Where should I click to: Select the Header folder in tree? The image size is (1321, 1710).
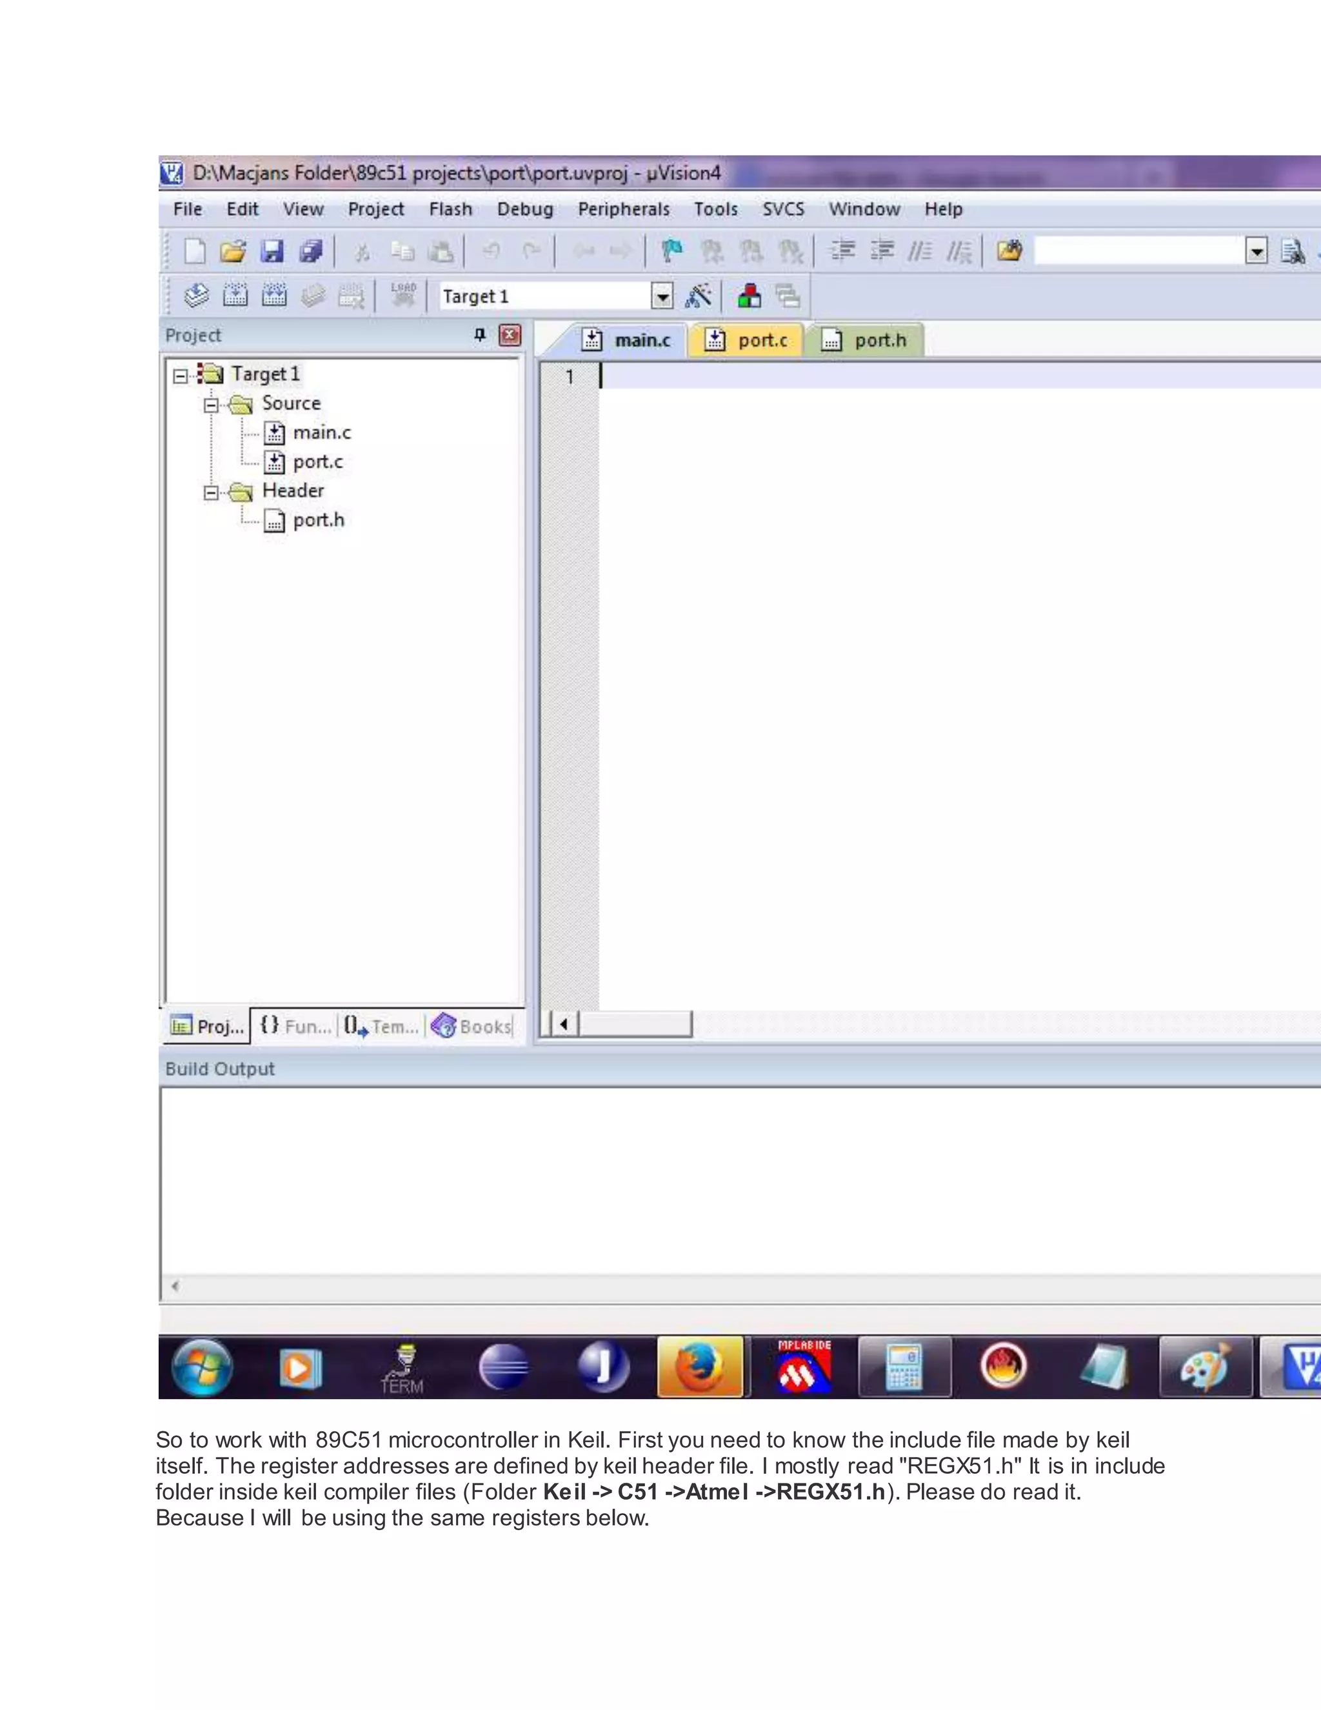coord(293,491)
